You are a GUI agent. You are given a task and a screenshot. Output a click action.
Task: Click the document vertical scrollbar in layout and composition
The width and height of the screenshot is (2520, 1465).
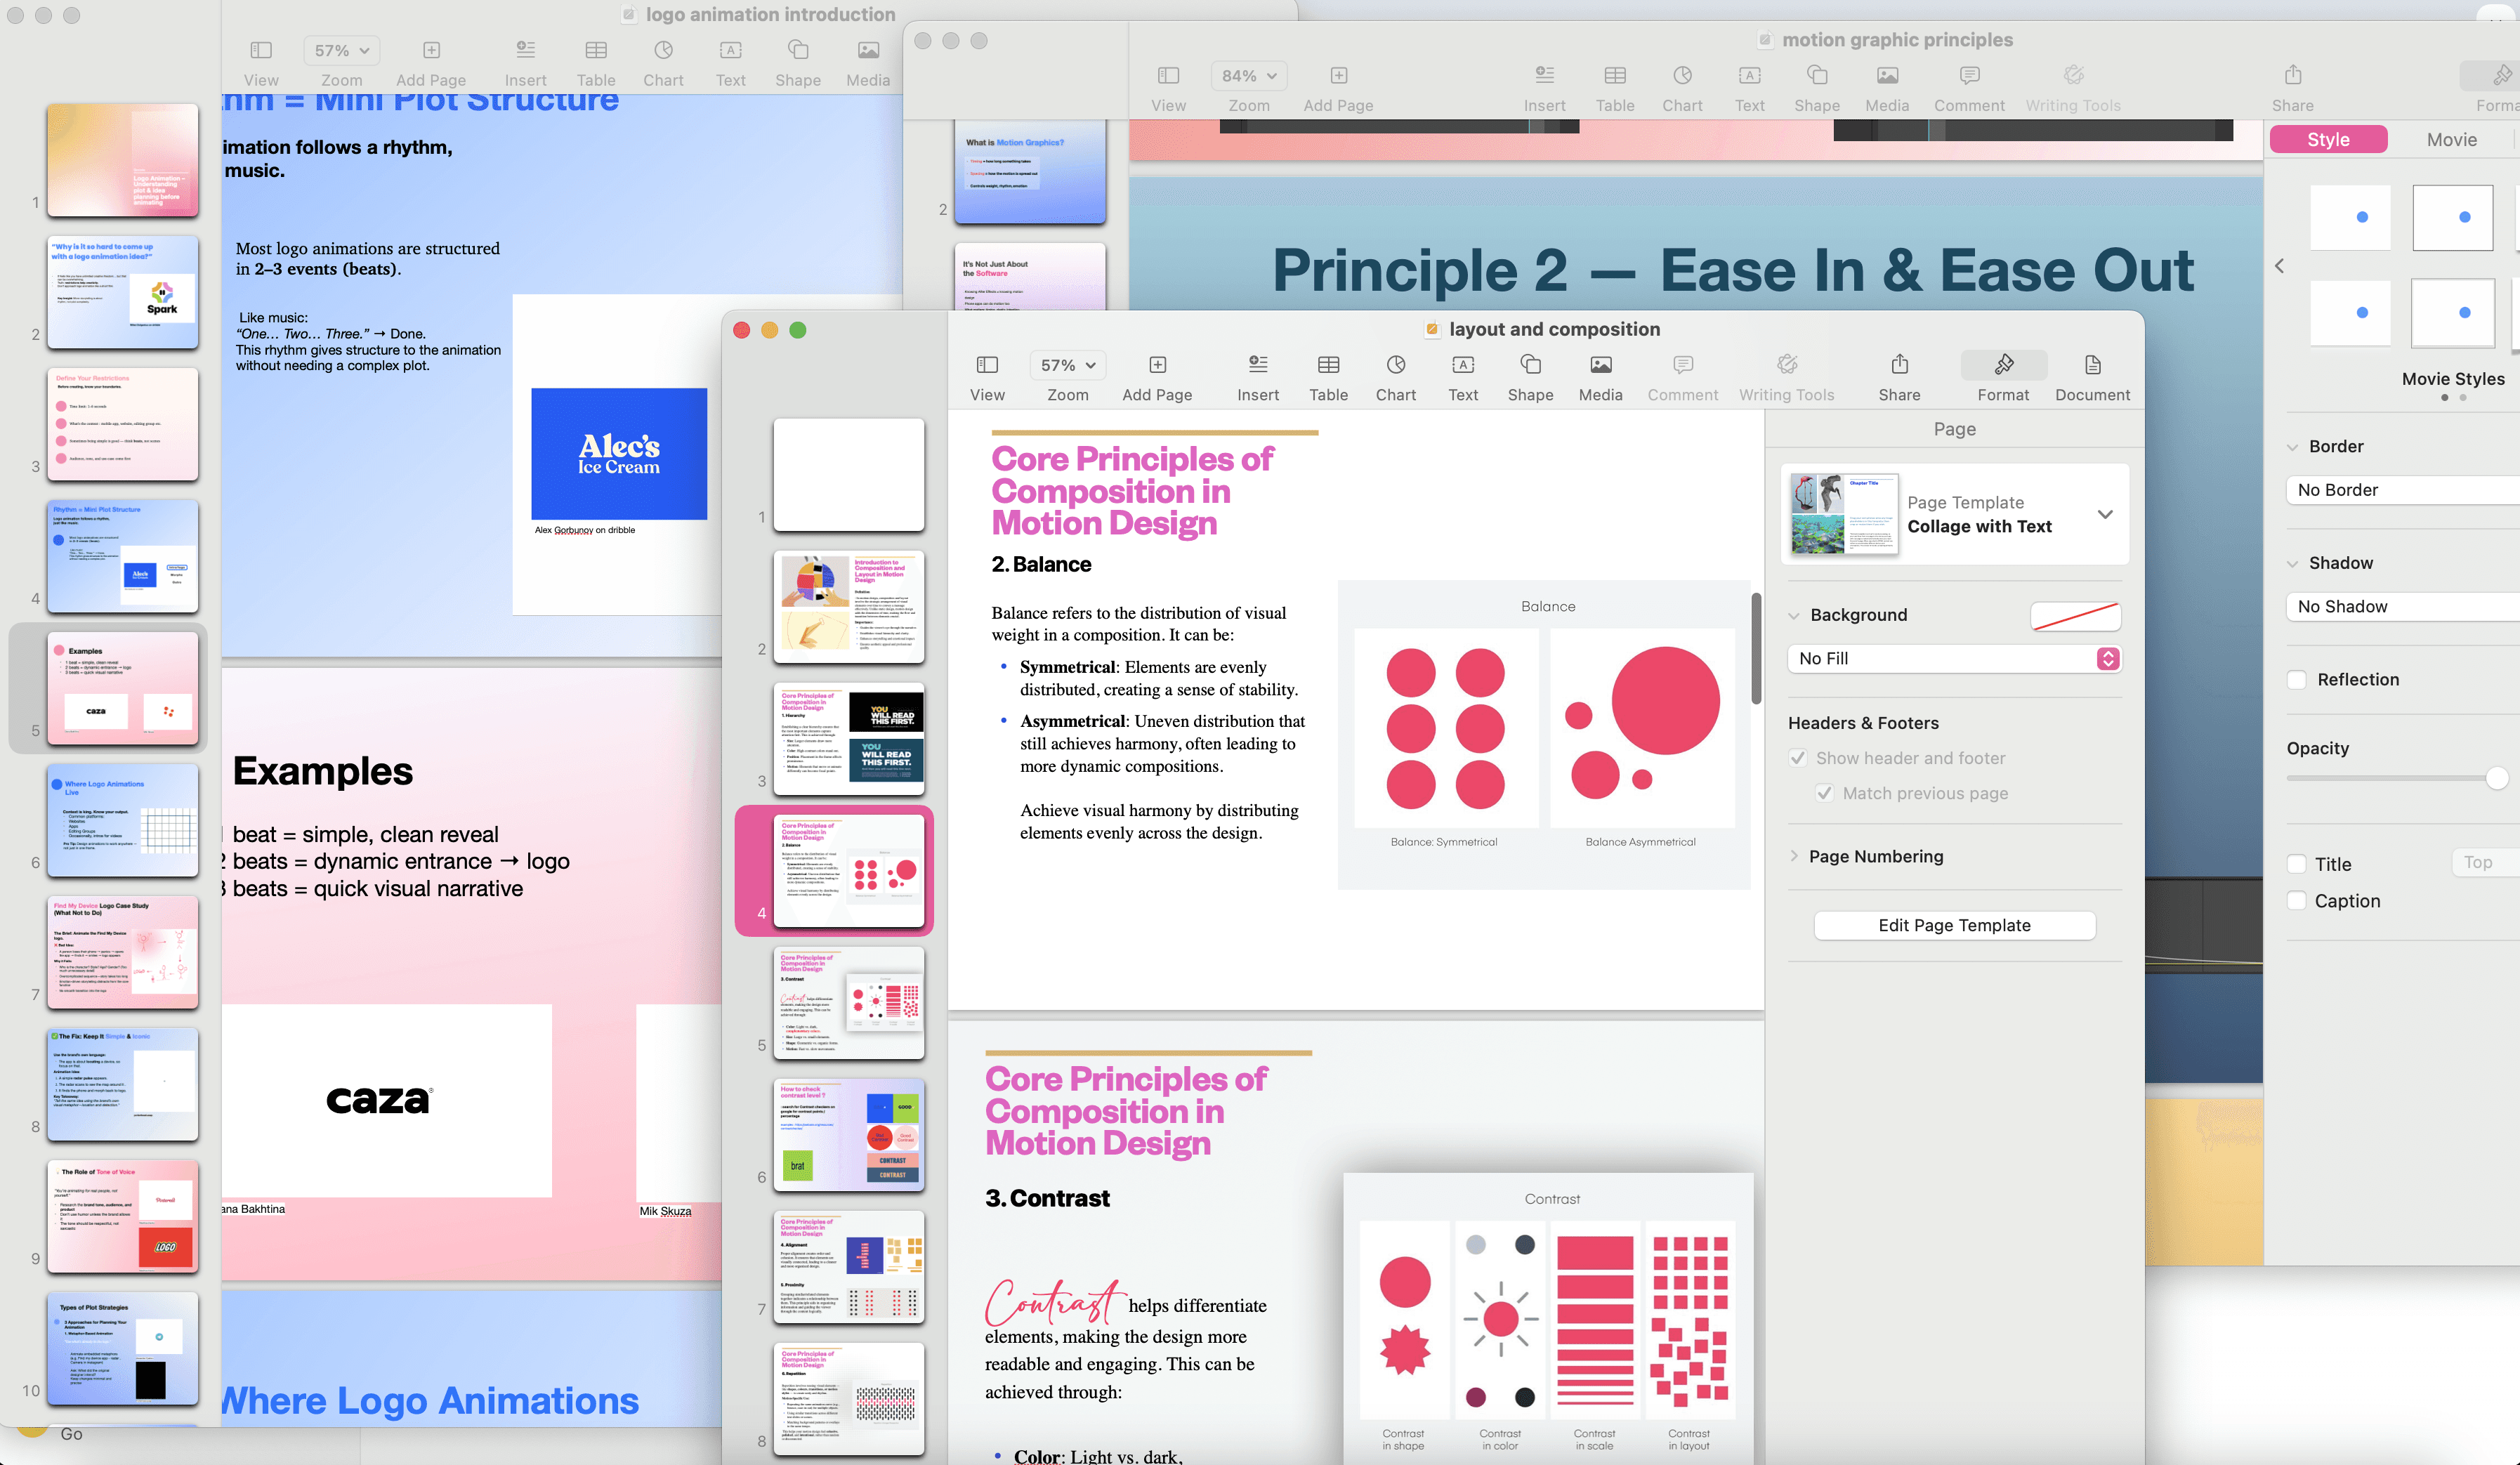click(x=1755, y=648)
